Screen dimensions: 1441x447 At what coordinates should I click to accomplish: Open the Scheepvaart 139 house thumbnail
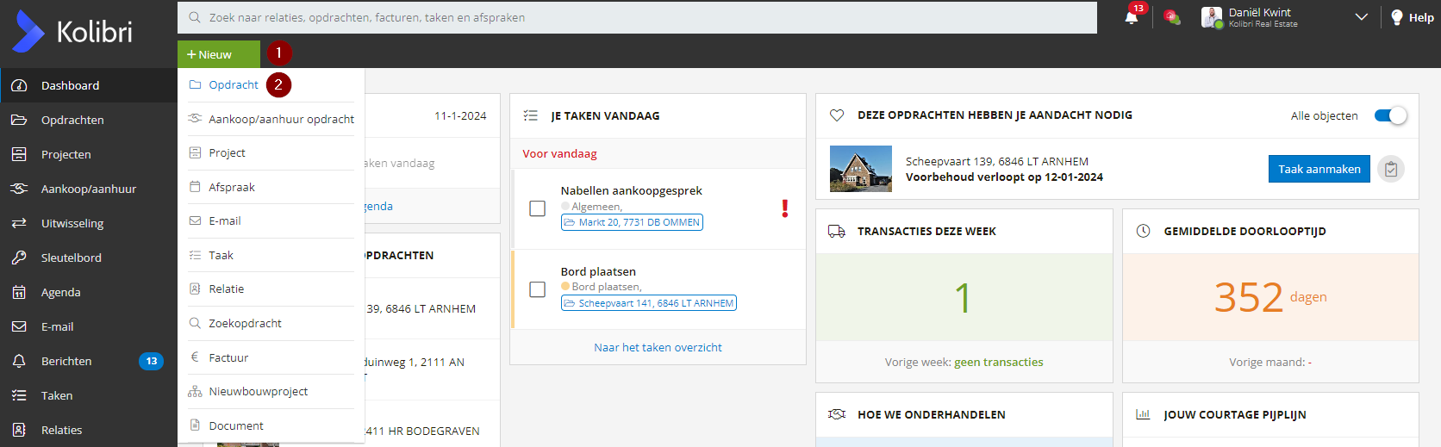860,168
